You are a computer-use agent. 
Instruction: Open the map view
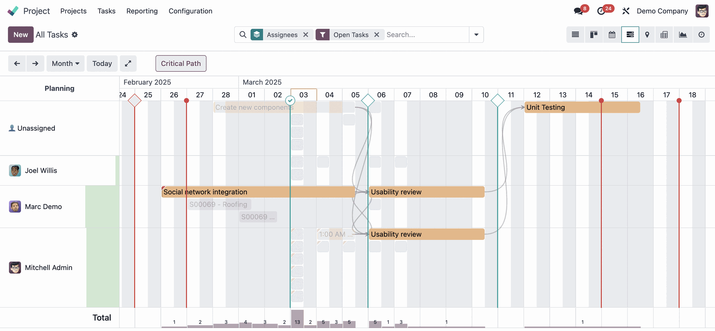point(647,35)
